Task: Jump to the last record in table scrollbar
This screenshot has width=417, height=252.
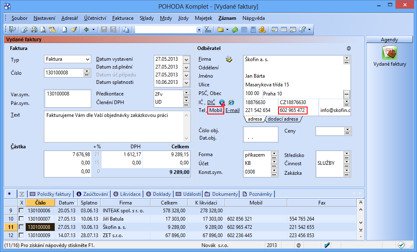Action: (x=361, y=230)
